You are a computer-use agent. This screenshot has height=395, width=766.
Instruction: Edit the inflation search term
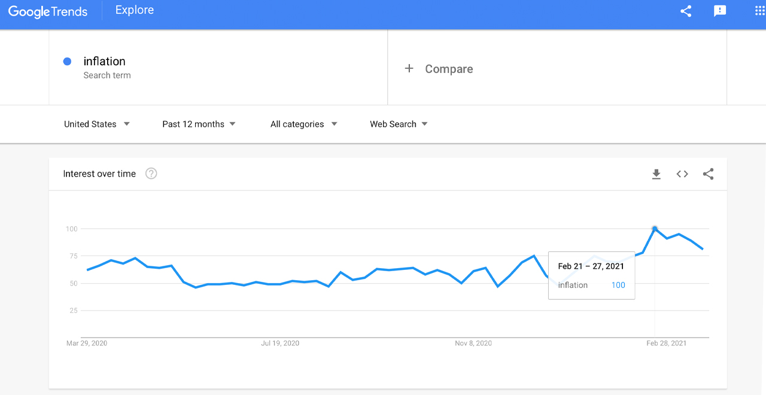(105, 61)
